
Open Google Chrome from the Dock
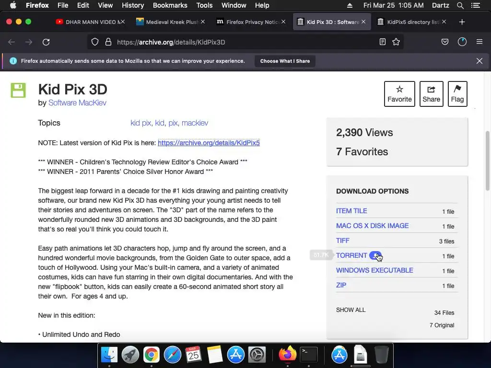(152, 355)
